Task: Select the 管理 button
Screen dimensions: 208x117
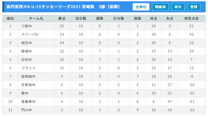Action: (x=194, y=7)
